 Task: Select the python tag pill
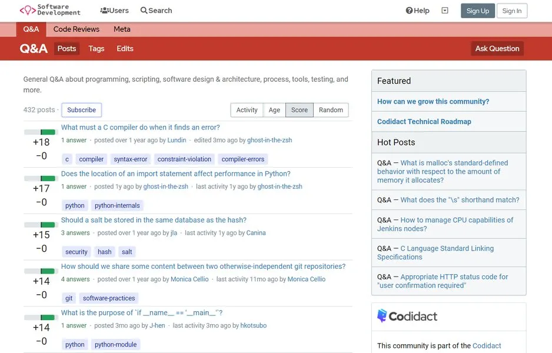point(74,205)
